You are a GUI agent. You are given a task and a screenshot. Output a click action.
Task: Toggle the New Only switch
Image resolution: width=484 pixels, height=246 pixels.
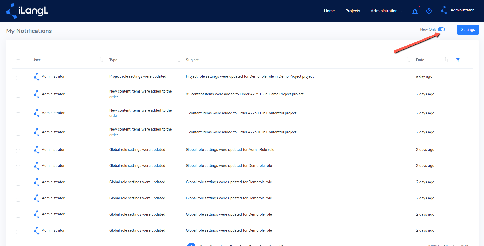(441, 29)
